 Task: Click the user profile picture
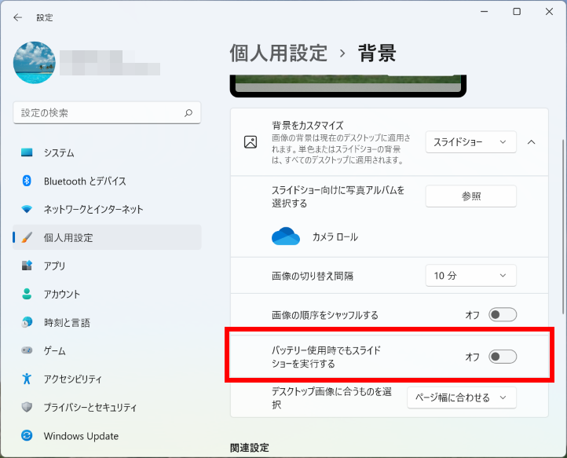click(35, 63)
